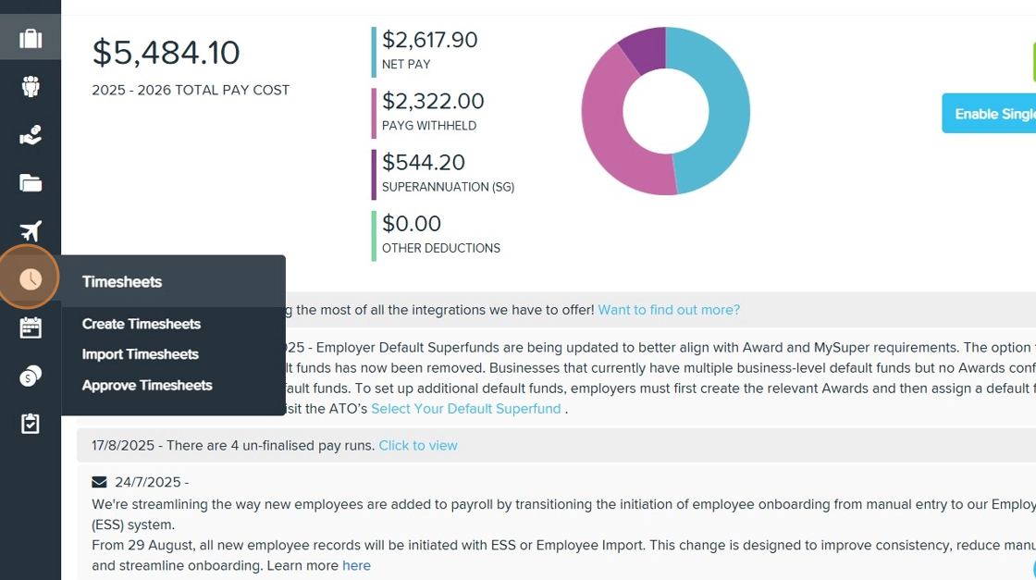Click the clock Timesheets icon
The width and height of the screenshot is (1036, 580).
pyautogui.click(x=31, y=278)
